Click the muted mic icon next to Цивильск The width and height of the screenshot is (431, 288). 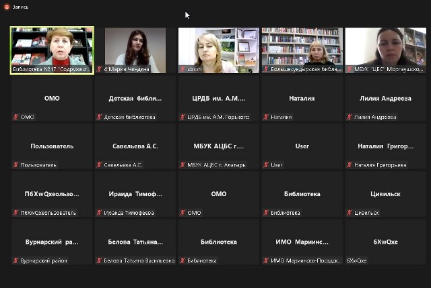[x=350, y=213]
